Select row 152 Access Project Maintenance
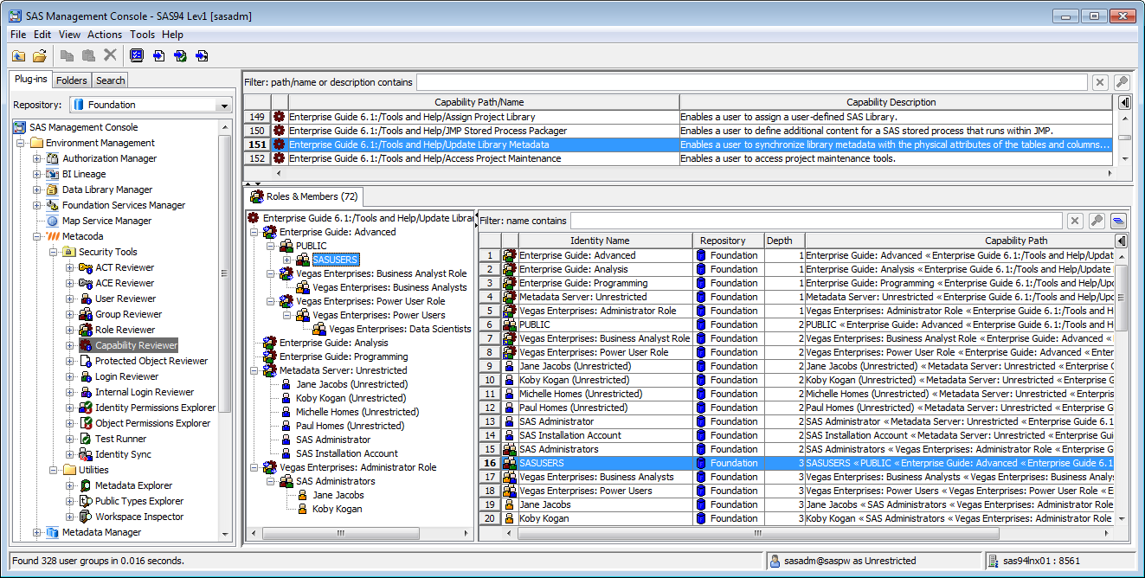The height and width of the screenshot is (578, 1145). coord(678,158)
